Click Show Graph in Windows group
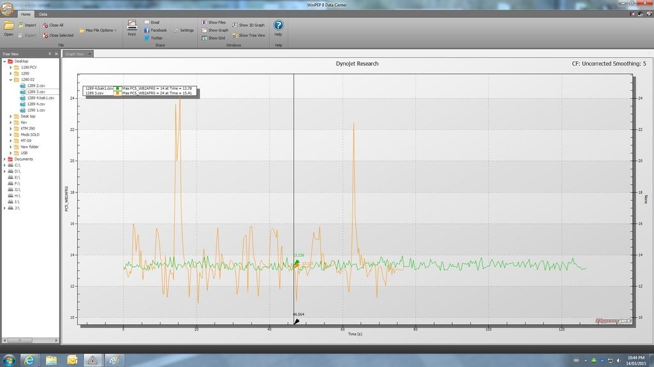 tap(215, 30)
